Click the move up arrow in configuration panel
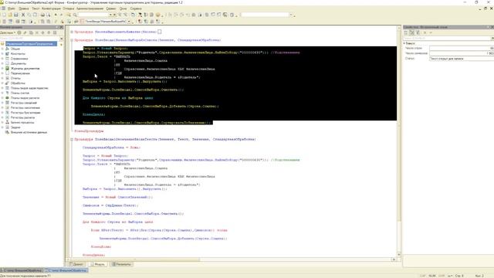This screenshot has height=278, width=494. pyautogui.click(x=43, y=32)
